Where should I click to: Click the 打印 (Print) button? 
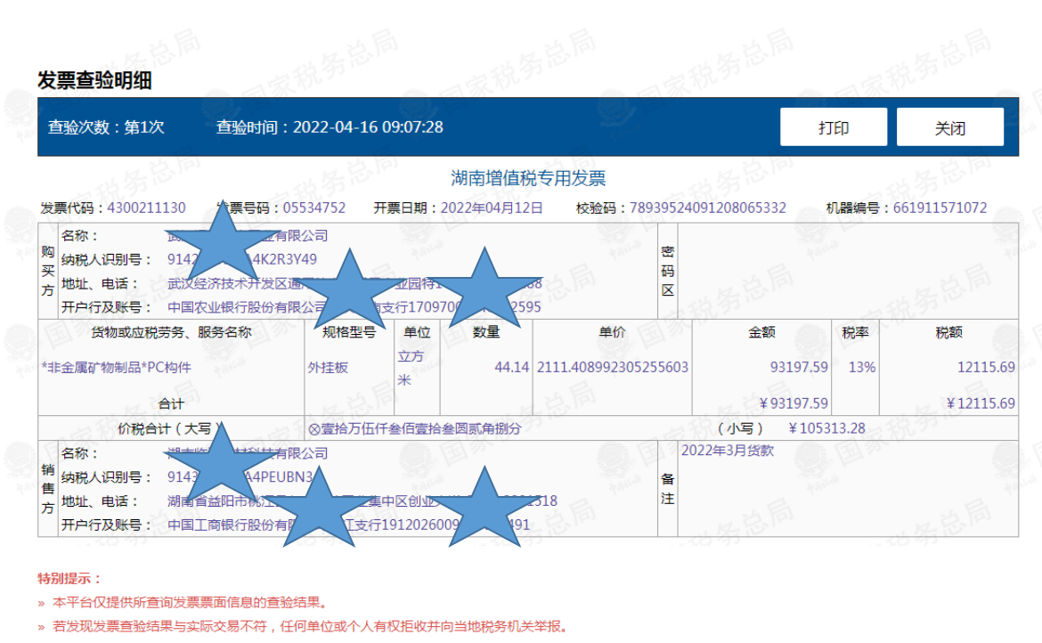tap(833, 127)
